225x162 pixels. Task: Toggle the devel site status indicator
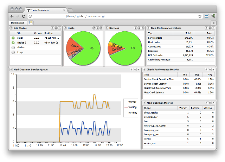[13, 38]
